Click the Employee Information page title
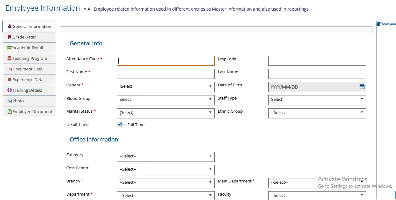396x200 pixels. (x=43, y=8)
